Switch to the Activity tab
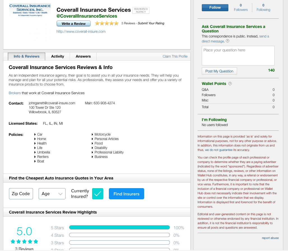Image resolution: width=288 pixels, height=251 pixels. [57, 56]
